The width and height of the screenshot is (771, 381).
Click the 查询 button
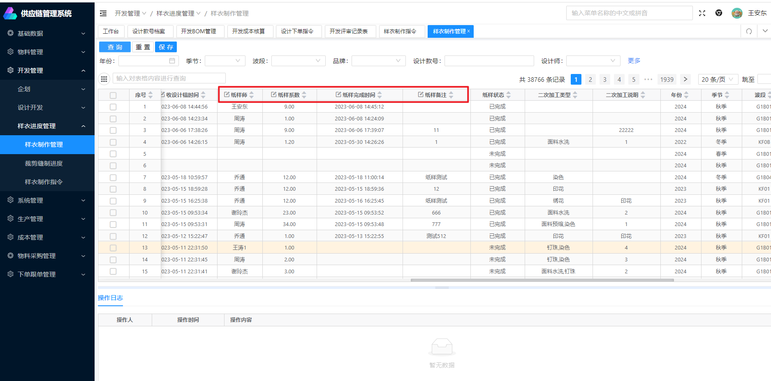tap(115, 47)
